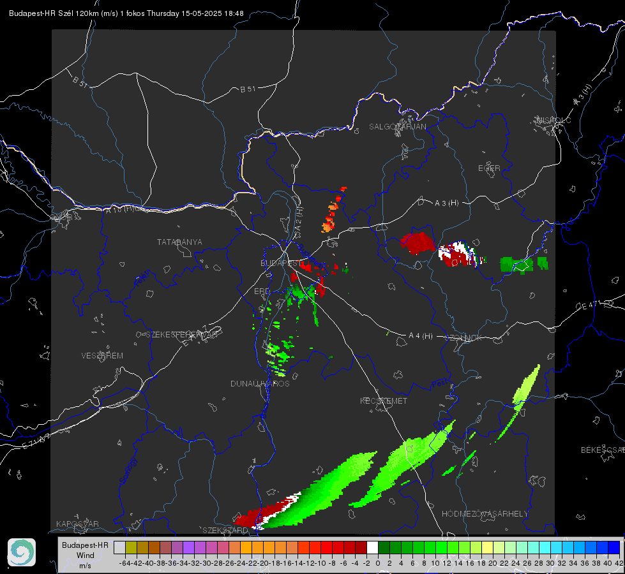The height and width of the screenshot is (574, 625).
Task: Select the white zero-value legend swatch
Action: (372, 548)
